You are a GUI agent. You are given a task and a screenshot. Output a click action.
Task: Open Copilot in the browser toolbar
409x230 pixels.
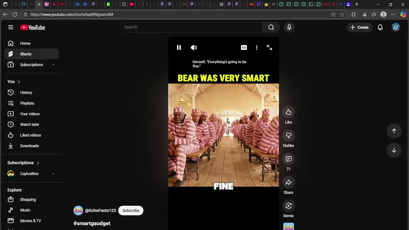click(403, 14)
